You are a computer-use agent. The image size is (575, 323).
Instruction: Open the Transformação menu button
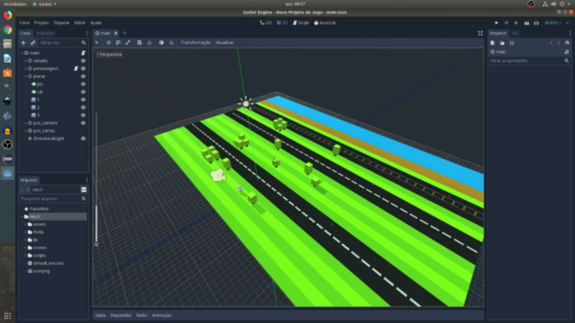[x=196, y=42]
